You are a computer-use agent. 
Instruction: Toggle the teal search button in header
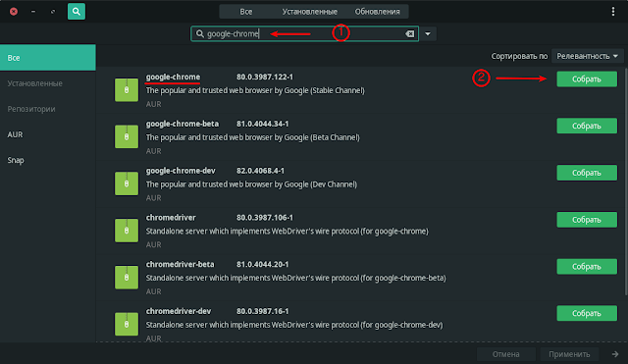77,12
